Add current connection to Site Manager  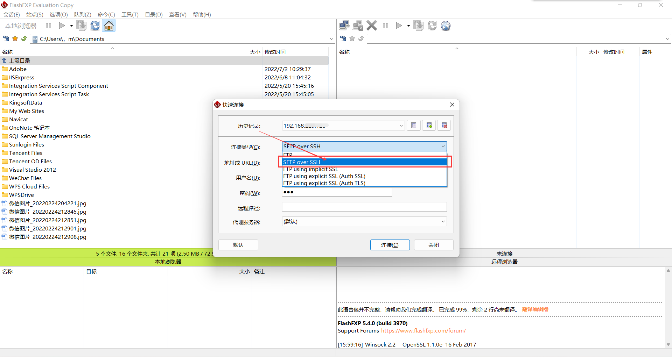click(x=429, y=125)
